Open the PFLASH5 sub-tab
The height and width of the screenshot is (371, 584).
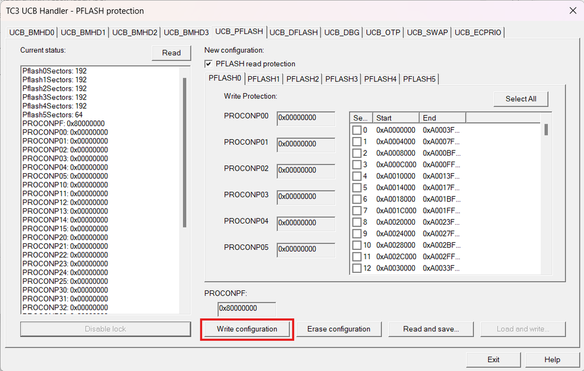[419, 78]
